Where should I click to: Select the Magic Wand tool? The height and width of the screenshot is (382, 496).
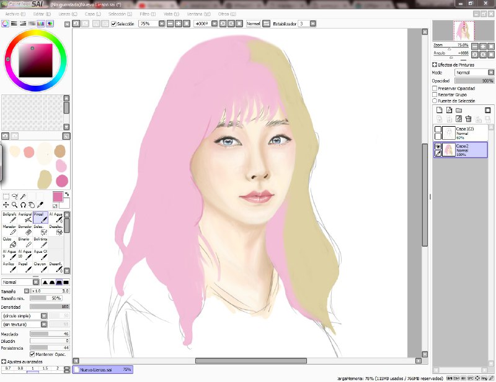pyautogui.click(x=23, y=196)
